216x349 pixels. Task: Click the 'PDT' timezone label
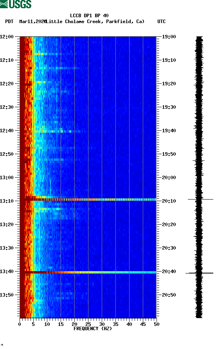coord(9,22)
